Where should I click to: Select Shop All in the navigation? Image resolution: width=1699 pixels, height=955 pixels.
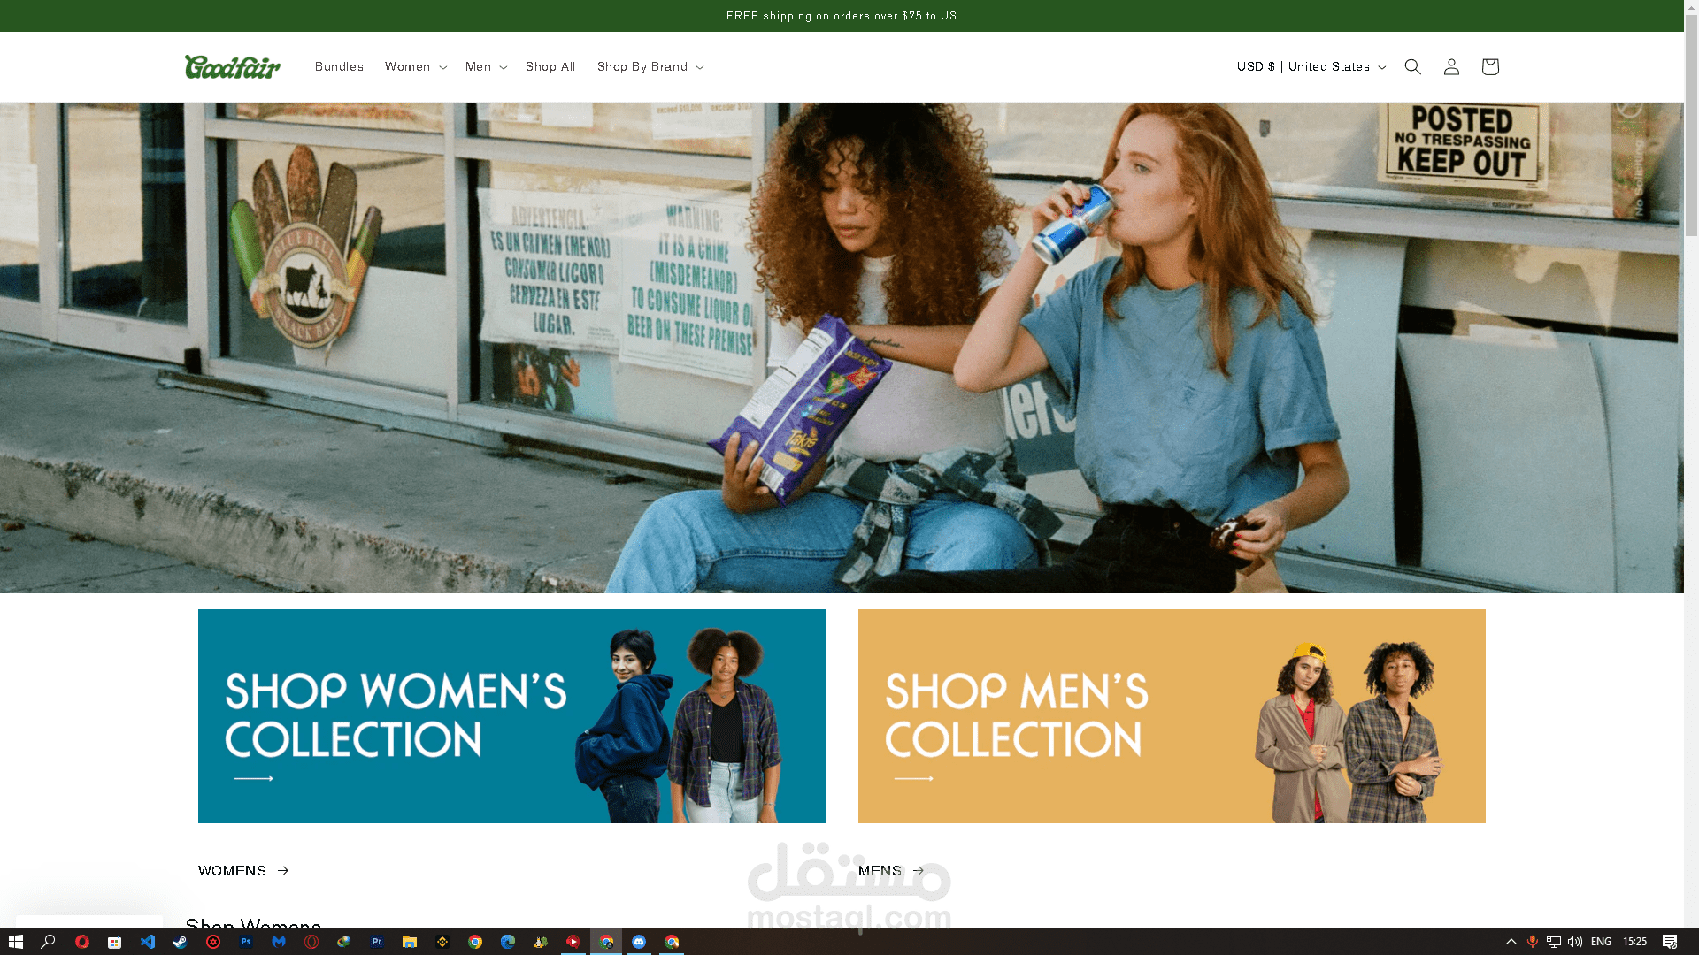[x=550, y=66]
